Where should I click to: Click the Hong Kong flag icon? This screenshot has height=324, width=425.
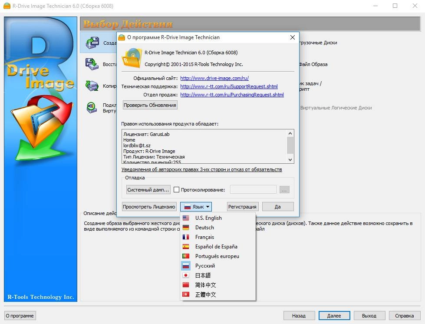[186, 294]
